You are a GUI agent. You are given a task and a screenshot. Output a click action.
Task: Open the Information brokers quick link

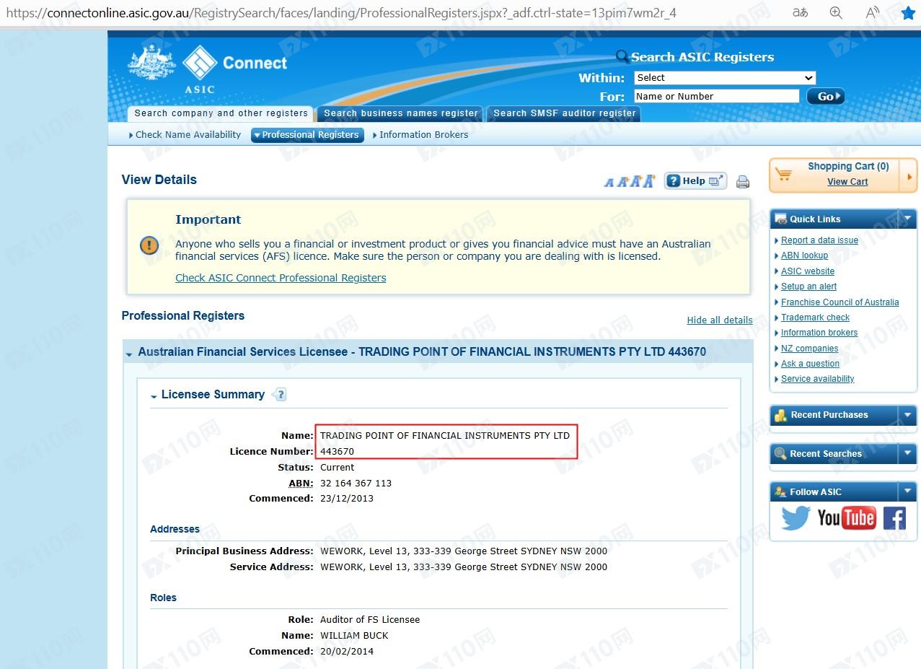pos(819,333)
